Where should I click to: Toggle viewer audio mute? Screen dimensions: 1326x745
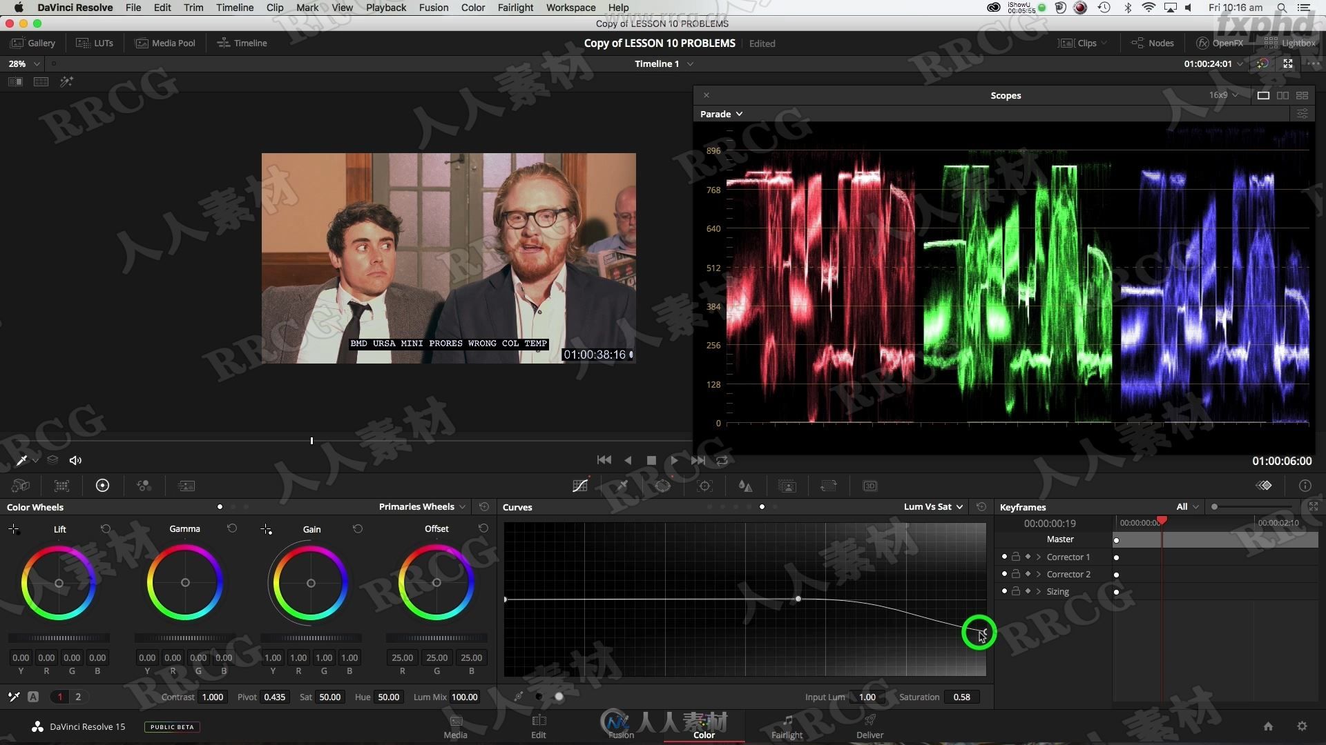[x=75, y=460]
